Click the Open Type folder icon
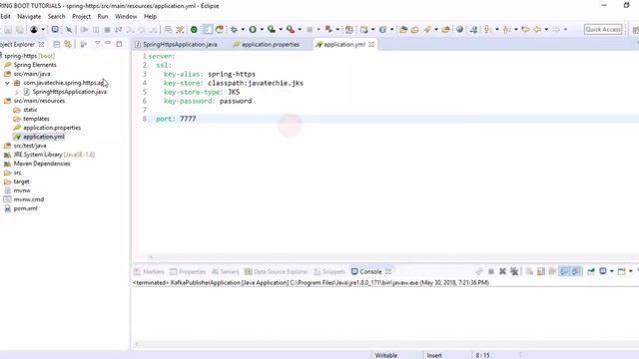The height and width of the screenshot is (359, 639). [403, 29]
